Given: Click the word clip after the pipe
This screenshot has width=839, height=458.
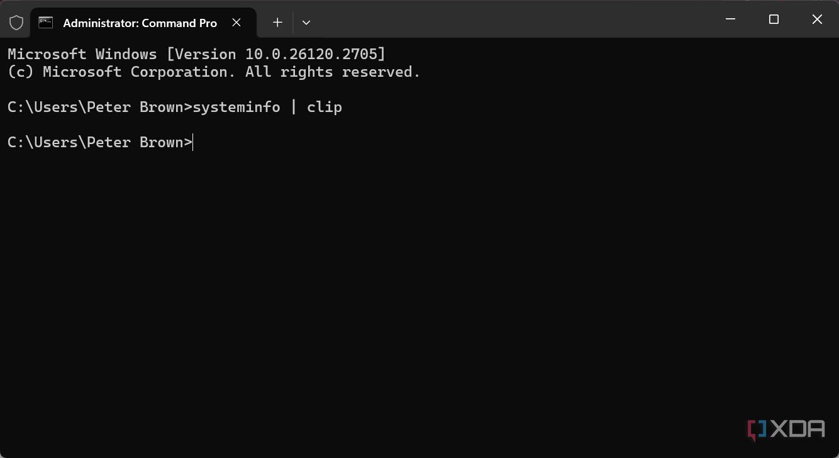Looking at the screenshot, I should click(325, 107).
